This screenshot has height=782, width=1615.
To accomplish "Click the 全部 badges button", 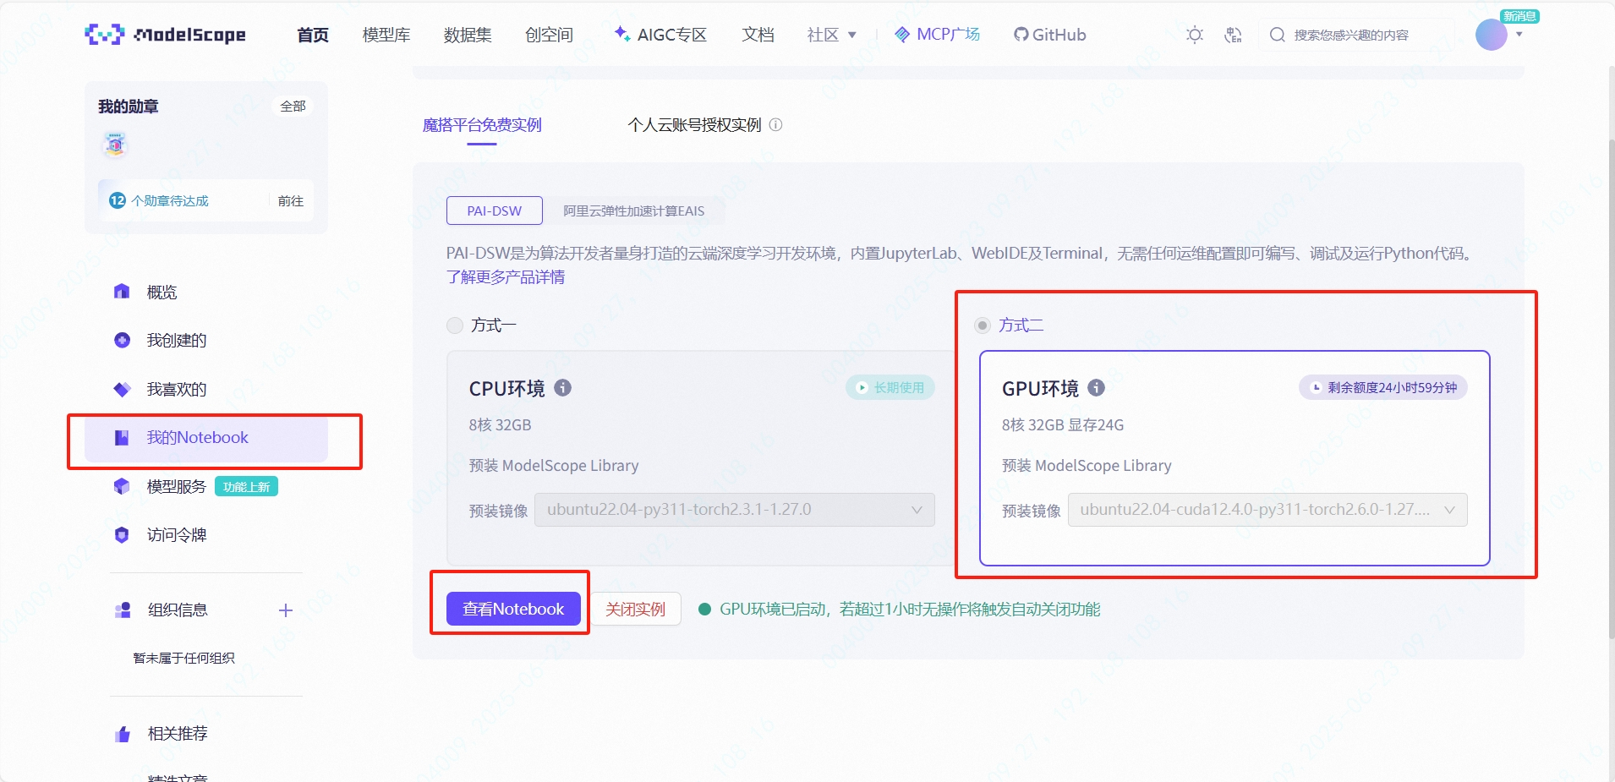I will click(x=293, y=106).
